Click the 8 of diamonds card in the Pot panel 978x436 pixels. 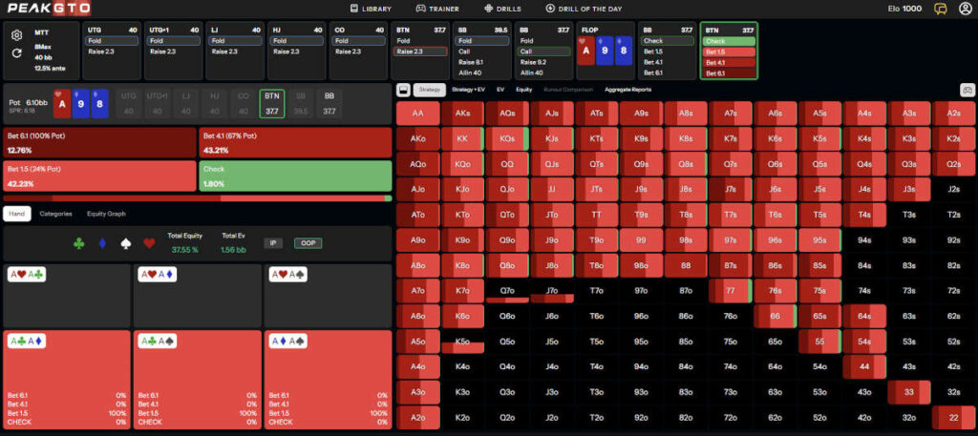pos(99,103)
